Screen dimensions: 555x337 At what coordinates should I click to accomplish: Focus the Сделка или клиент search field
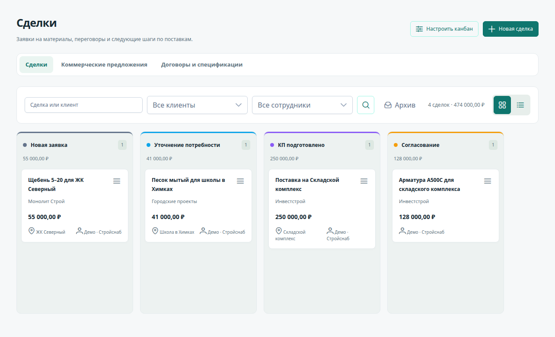coord(83,105)
